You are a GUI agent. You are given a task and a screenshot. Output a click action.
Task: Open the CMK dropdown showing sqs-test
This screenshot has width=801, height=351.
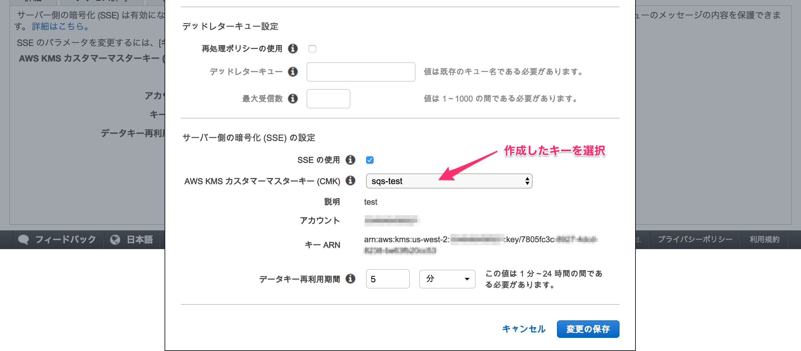pos(449,181)
